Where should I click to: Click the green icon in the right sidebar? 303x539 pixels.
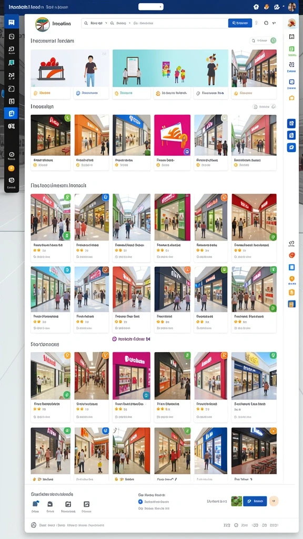coord(291,49)
